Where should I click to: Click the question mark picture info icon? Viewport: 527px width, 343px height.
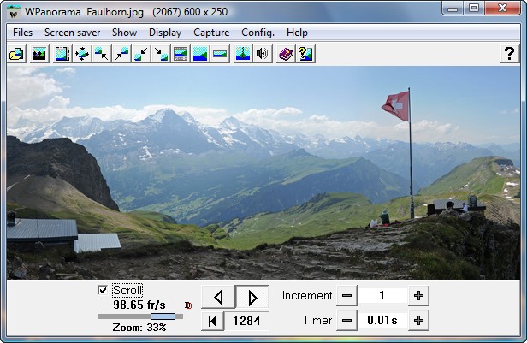pyautogui.click(x=305, y=54)
